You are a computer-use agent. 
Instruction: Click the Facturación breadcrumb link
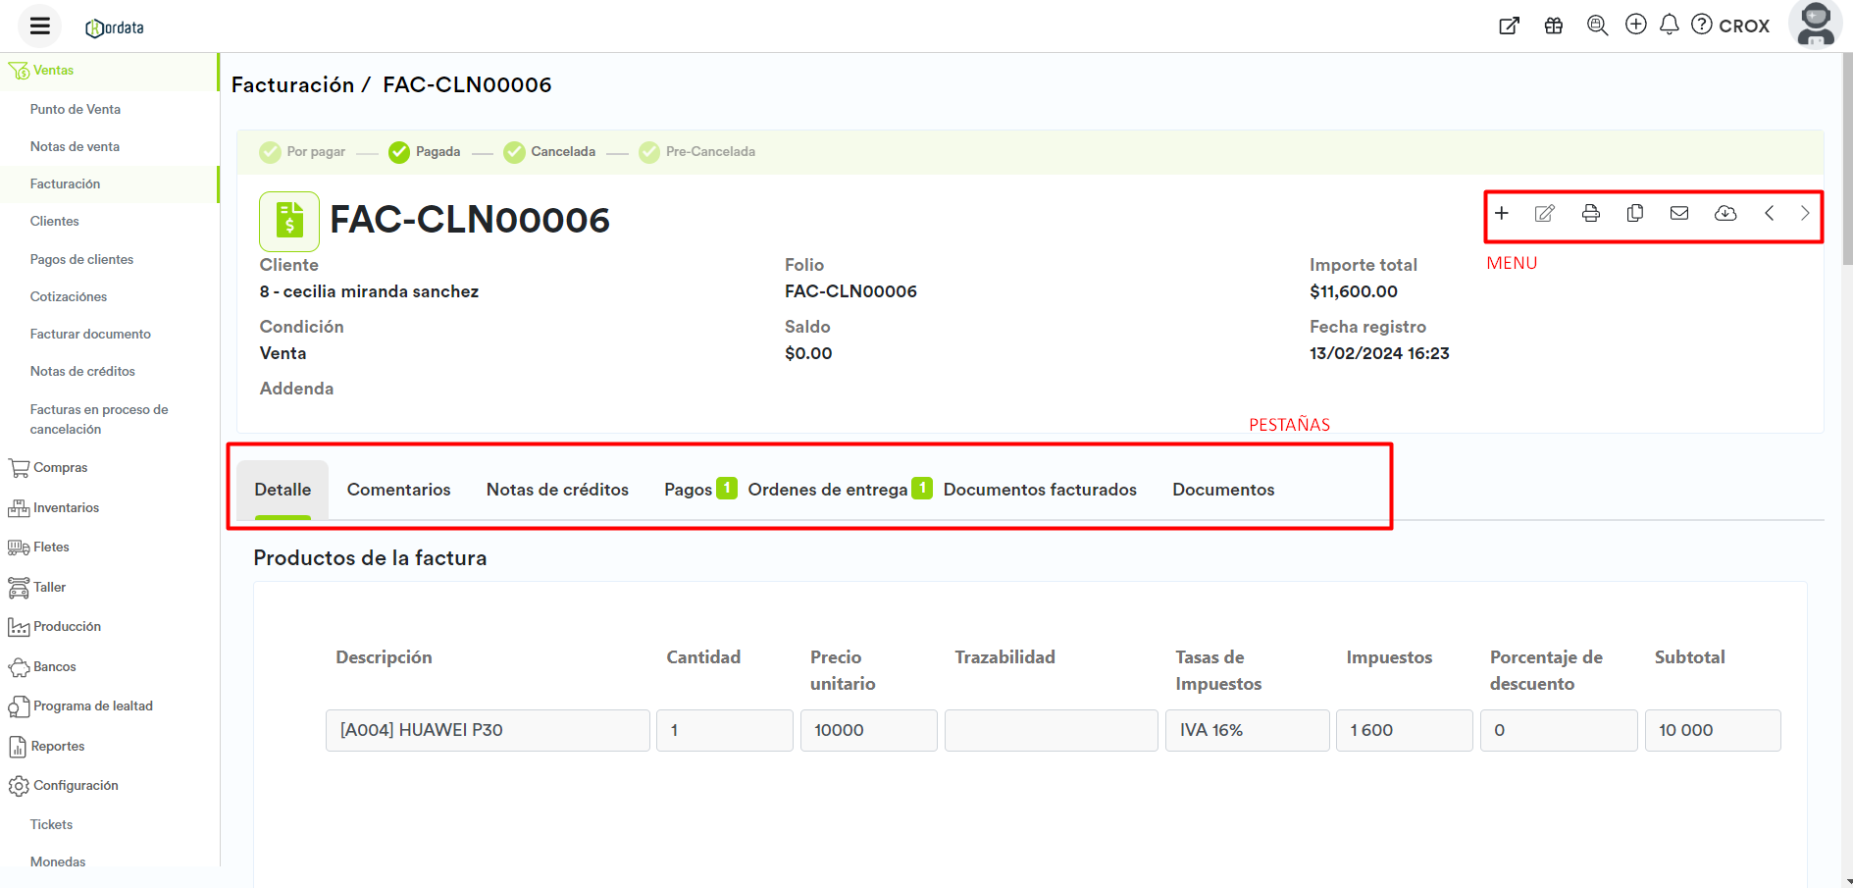pyautogui.click(x=292, y=85)
